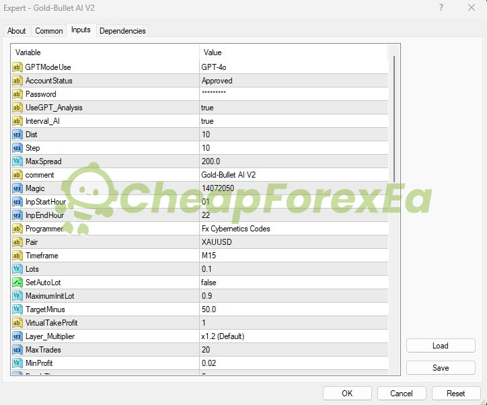Click the Cancel button
The width and height of the screenshot is (487, 405).
coord(402,394)
